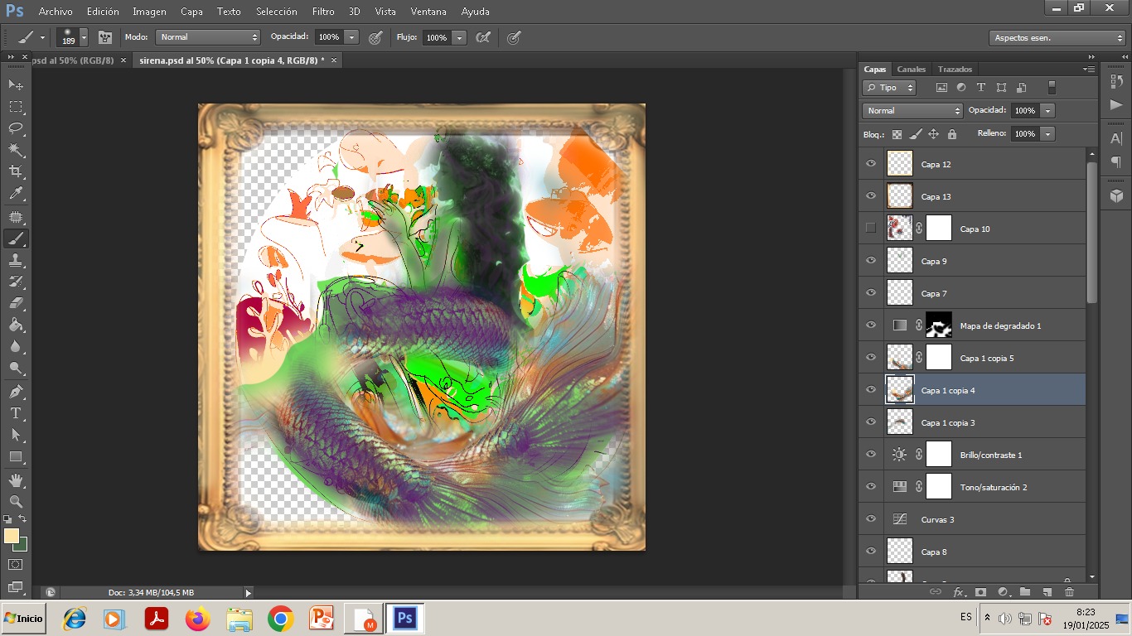Create a new layer with panel icon

(1047, 592)
